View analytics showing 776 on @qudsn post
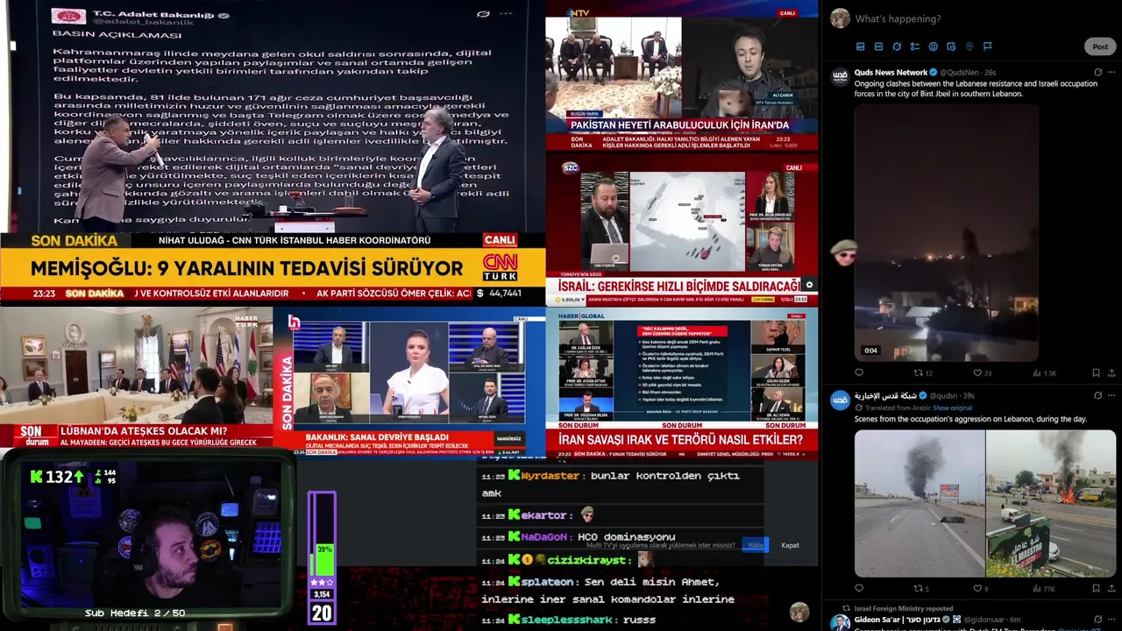Screen dimensions: 1122x631 [1044, 588]
